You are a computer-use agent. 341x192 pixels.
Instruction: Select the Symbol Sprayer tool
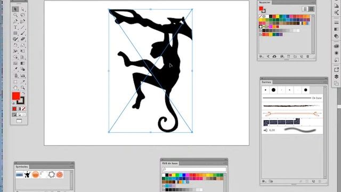[x=15, y=76]
